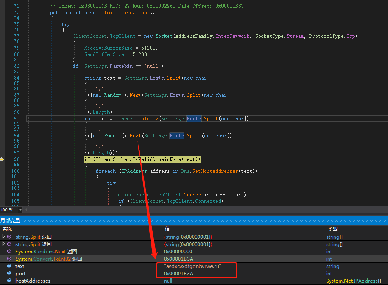The width and height of the screenshot is (388, 285).
Task: Click SendBufferSize on line 80
Action: coord(104,54)
